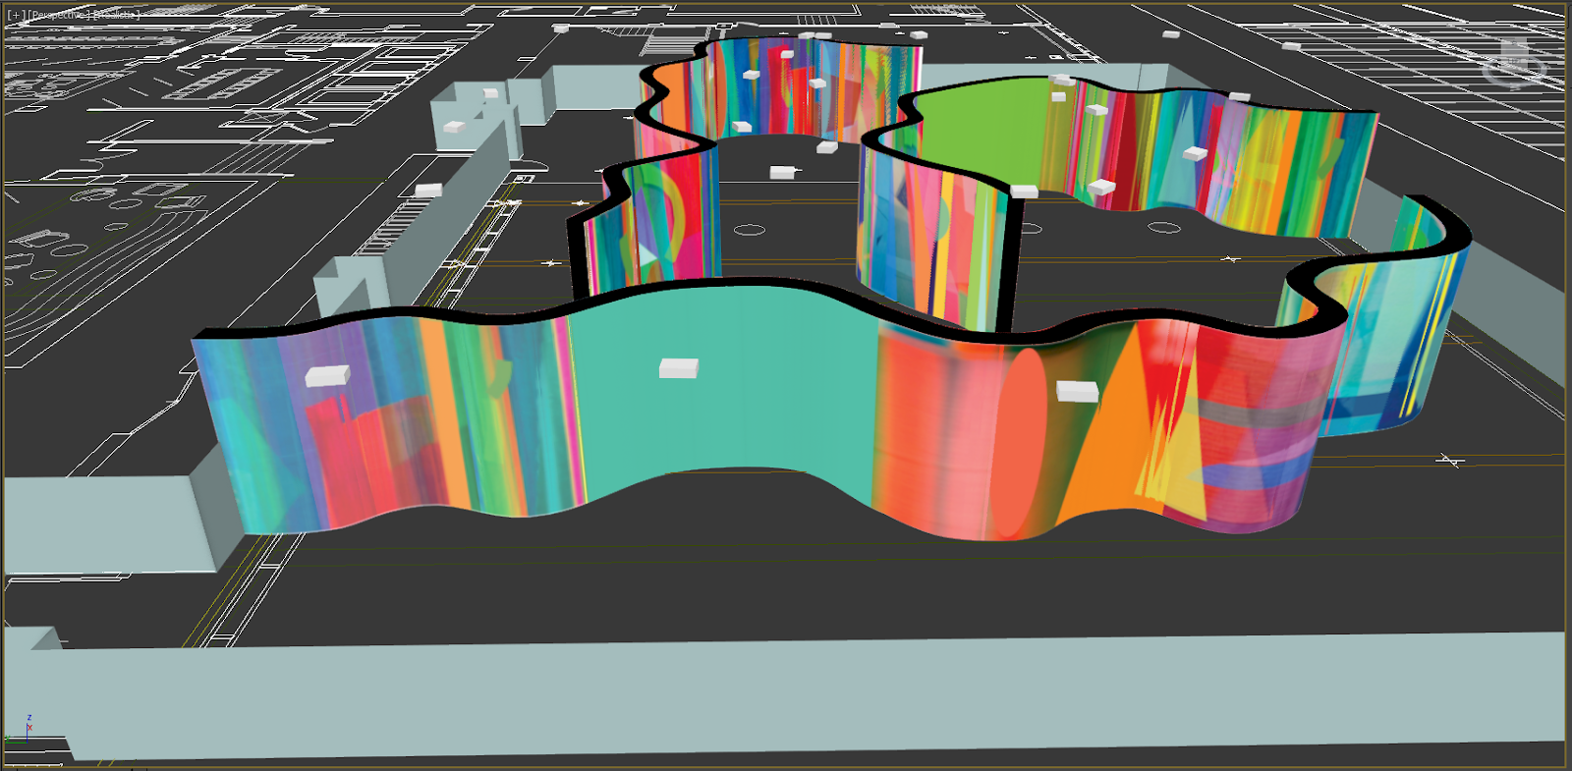Select the white box on the black wall edge
1572x771 pixels.
pyautogui.click(x=1024, y=191)
